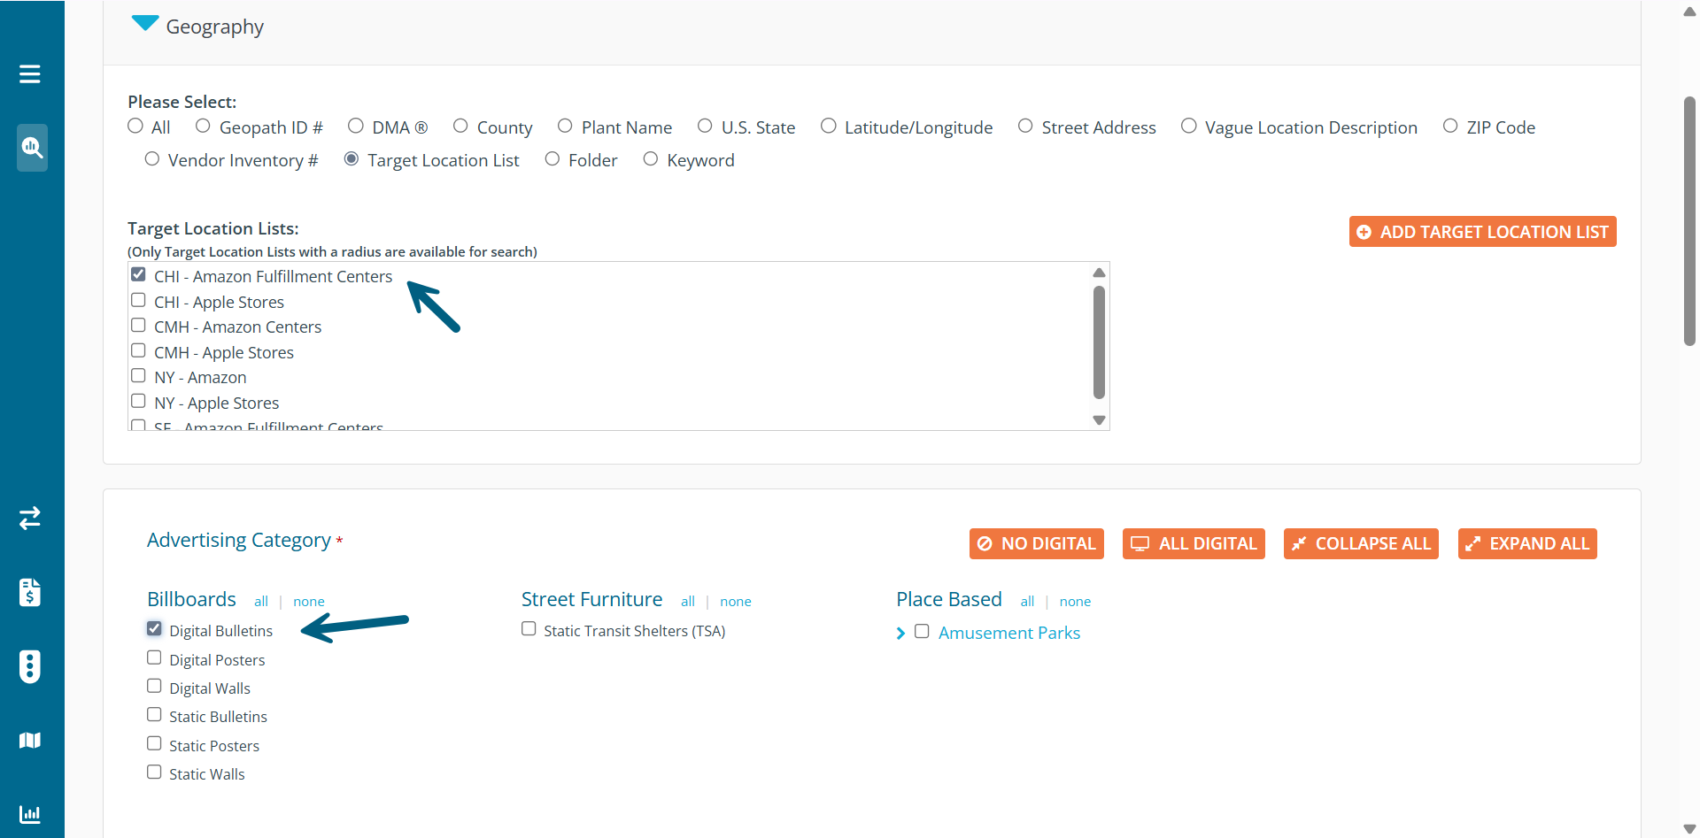The height and width of the screenshot is (838, 1700).
Task: Open the hamburger menu in sidebar
Action: 30,74
